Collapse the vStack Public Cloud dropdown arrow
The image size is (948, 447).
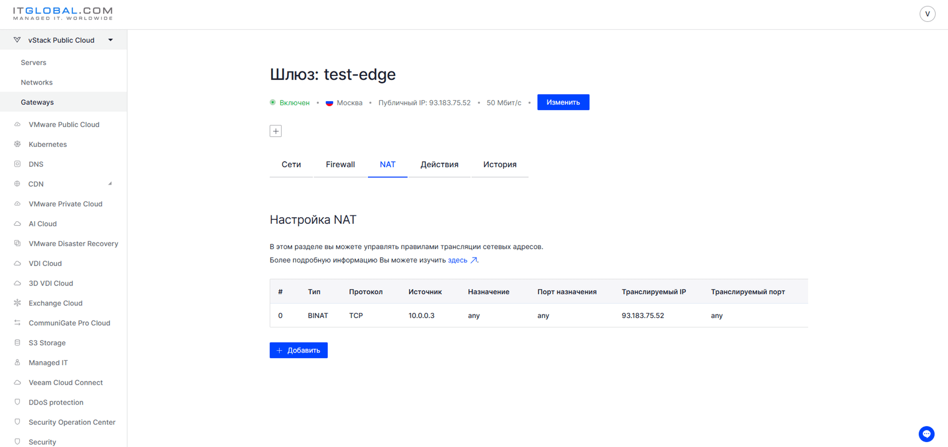pyautogui.click(x=111, y=40)
